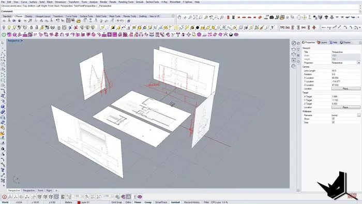Toggle Osnap in status bar
The height and width of the screenshot is (204, 362).
pyautogui.click(x=148, y=202)
